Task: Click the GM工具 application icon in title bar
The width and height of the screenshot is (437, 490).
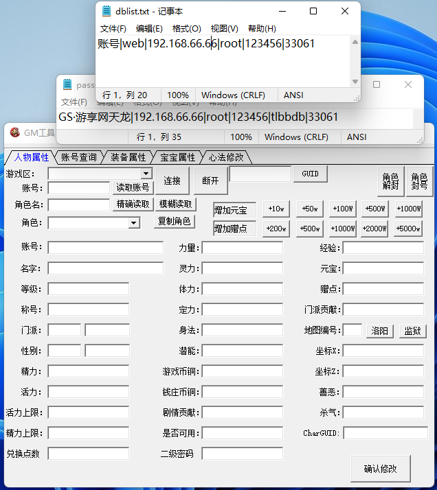Action: [x=14, y=132]
